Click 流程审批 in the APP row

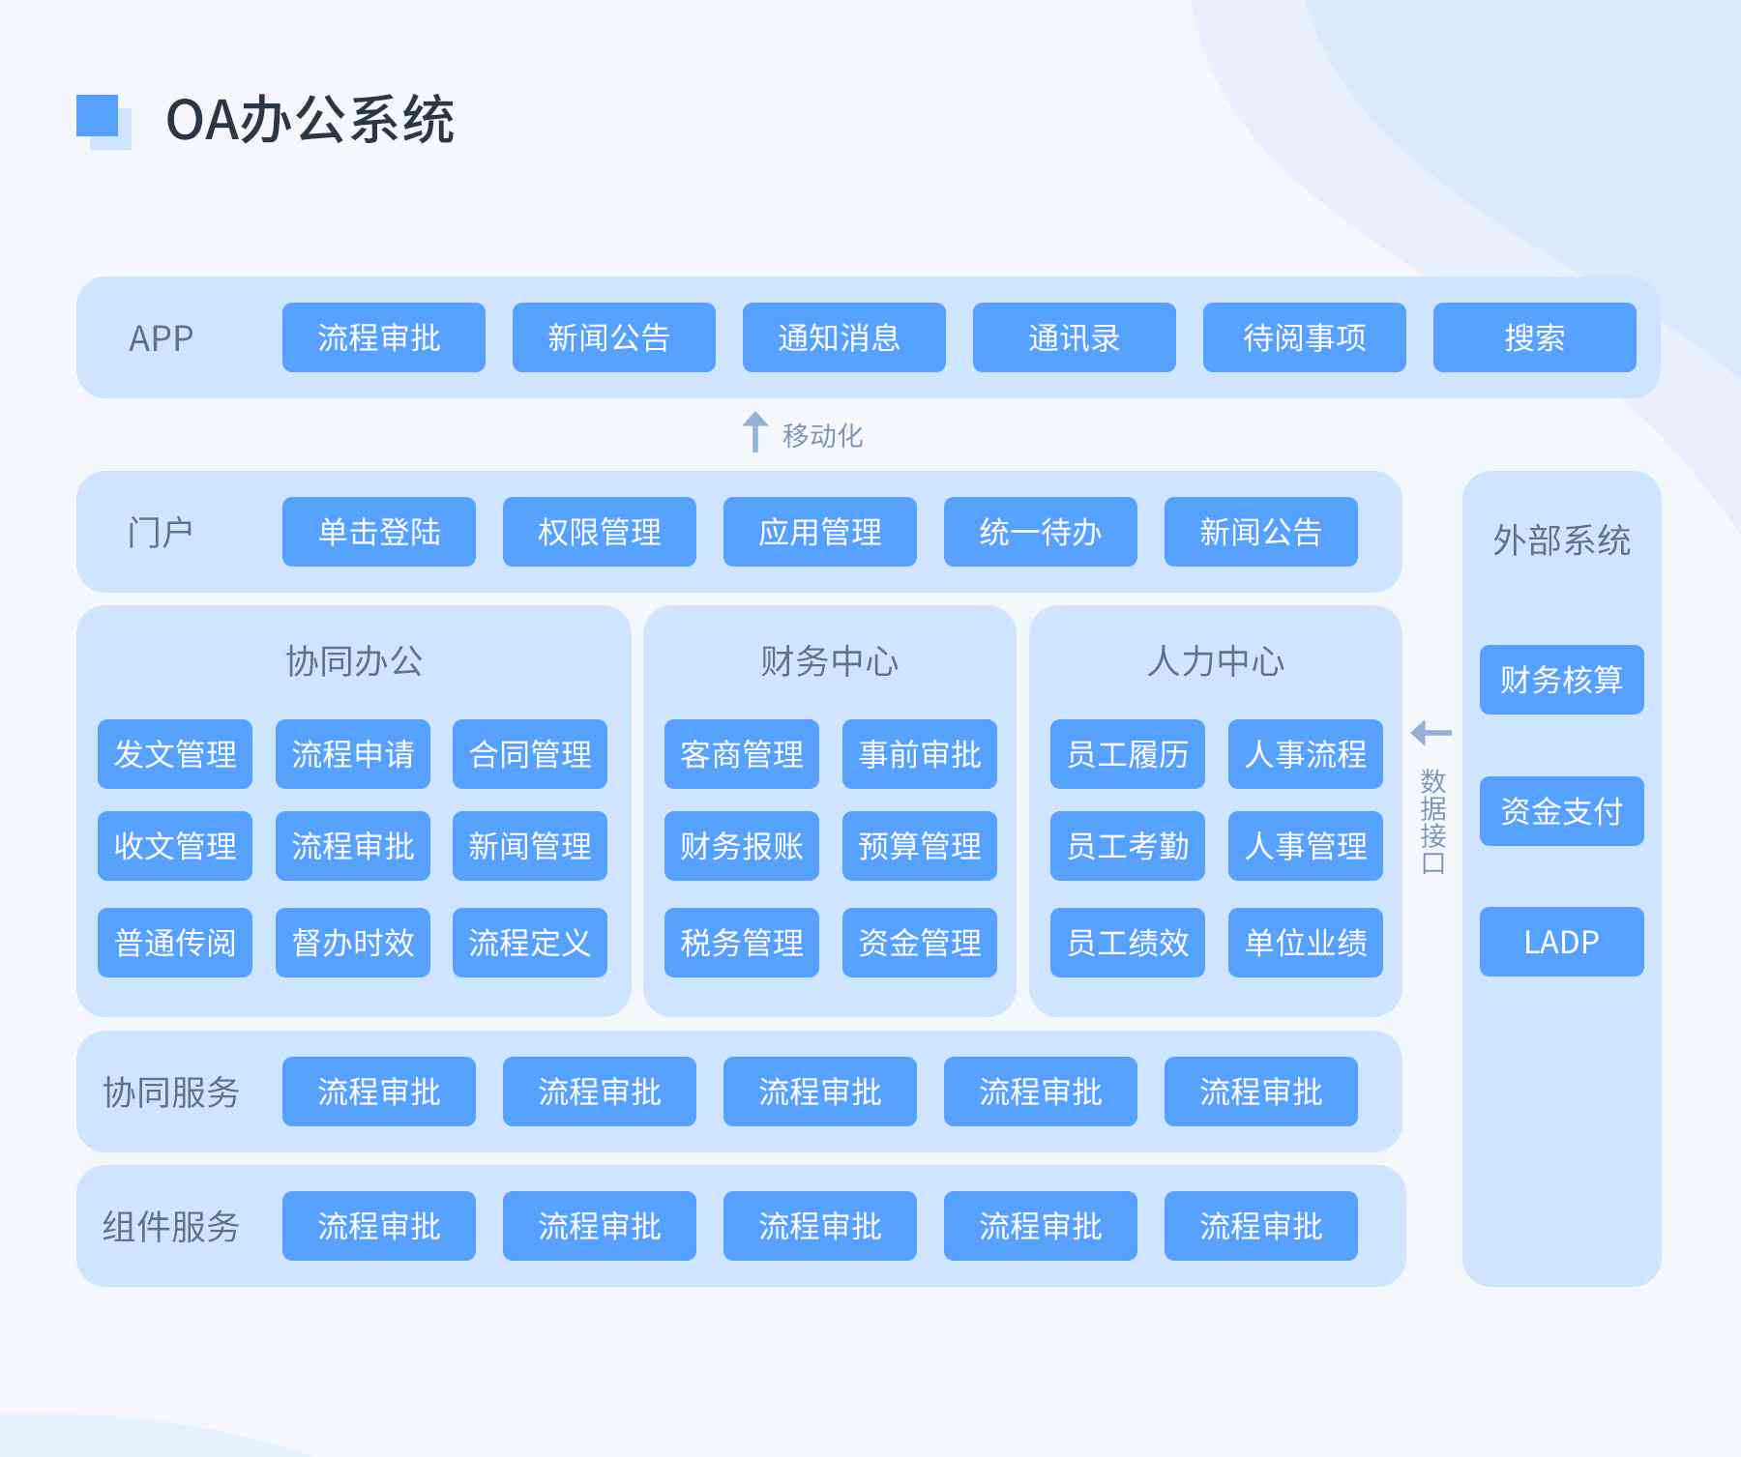point(383,337)
